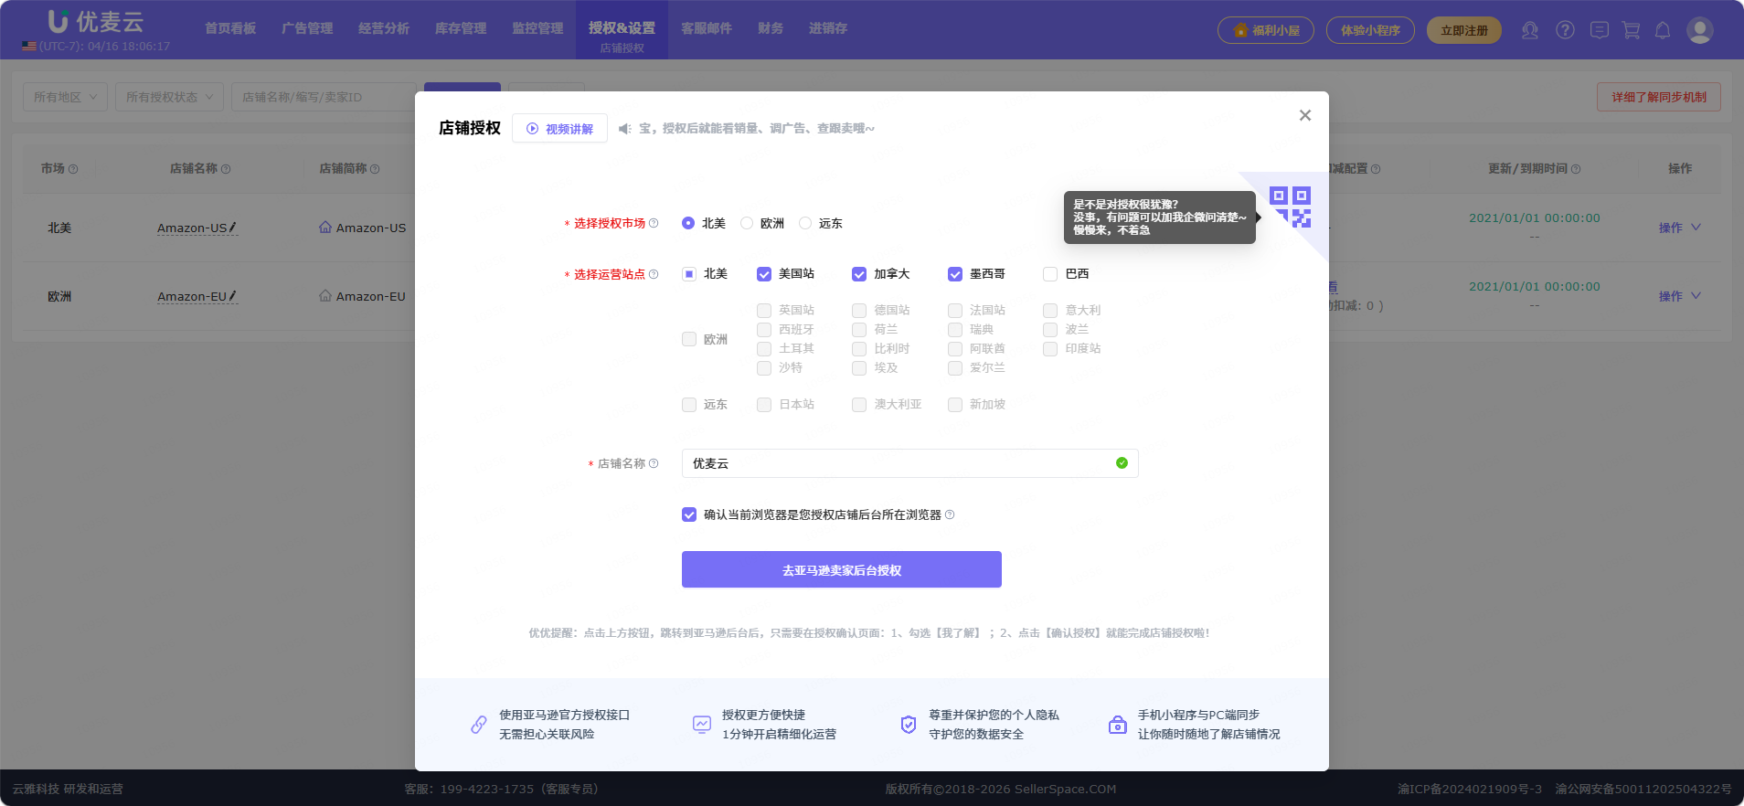Open the user avatar menu
Image resolution: width=1744 pixels, height=806 pixels.
point(1700,30)
